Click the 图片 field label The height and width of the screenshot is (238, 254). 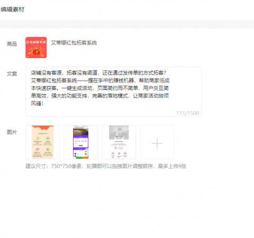pos(12,132)
